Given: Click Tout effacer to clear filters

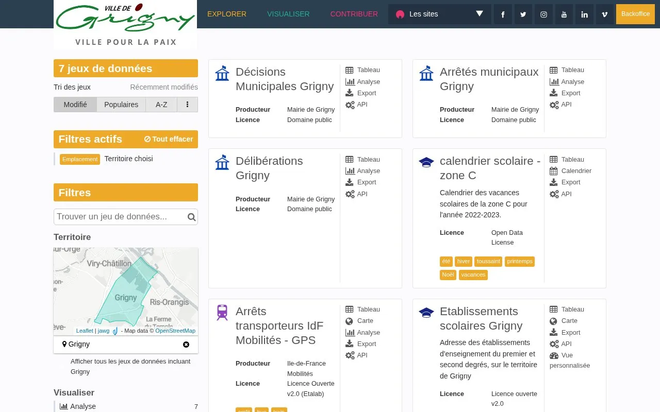Looking at the screenshot, I should (x=169, y=139).
